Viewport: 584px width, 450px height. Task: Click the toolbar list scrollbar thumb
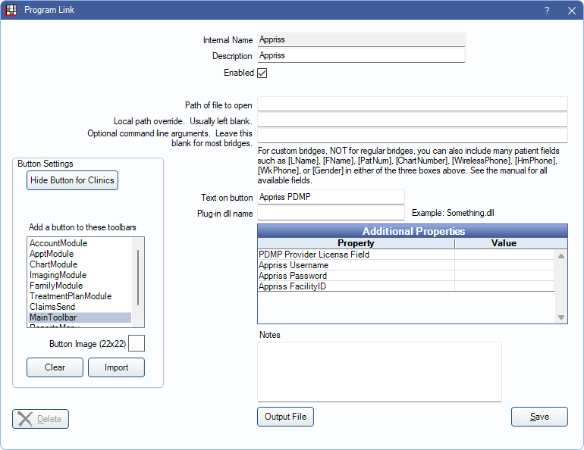click(x=138, y=277)
